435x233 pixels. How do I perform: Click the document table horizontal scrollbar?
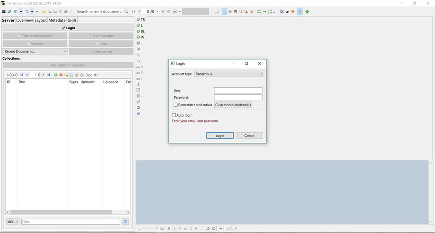pos(61,212)
